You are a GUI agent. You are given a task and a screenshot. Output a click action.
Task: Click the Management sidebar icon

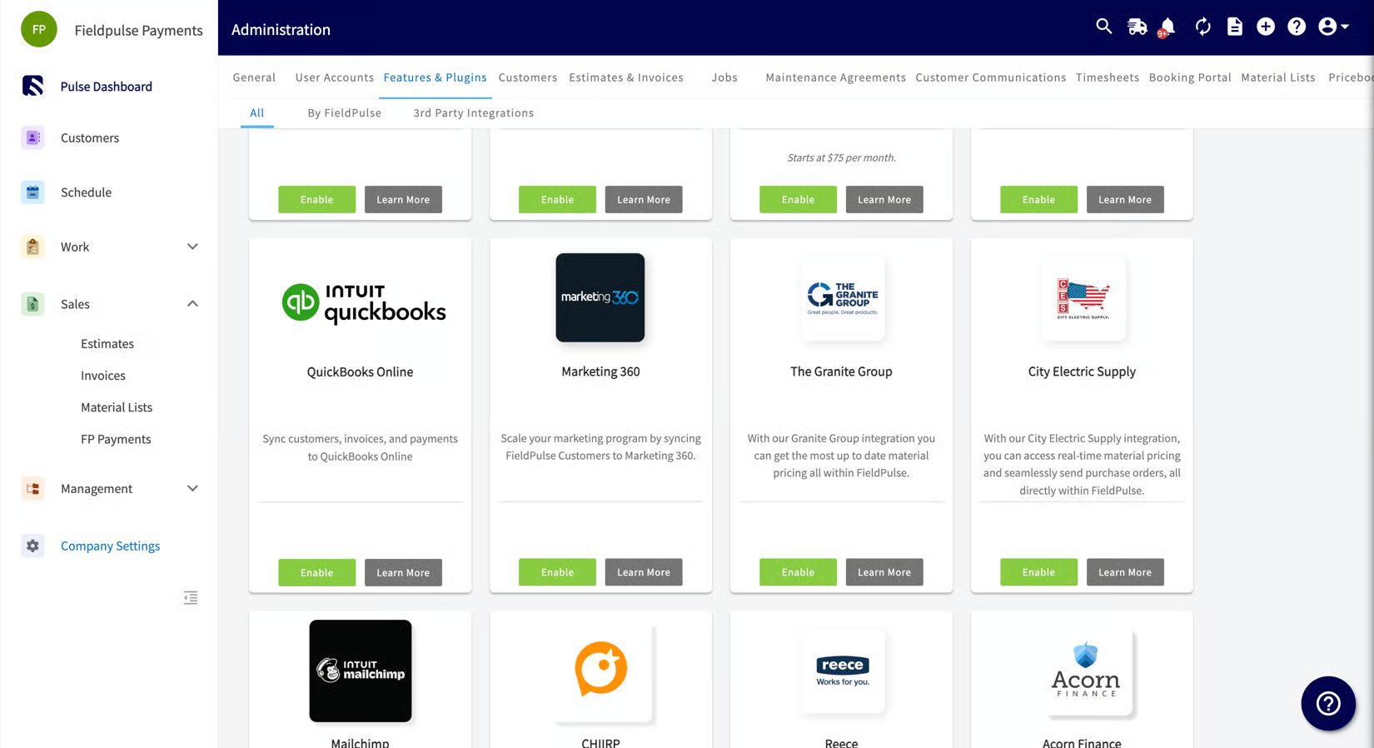tap(32, 488)
